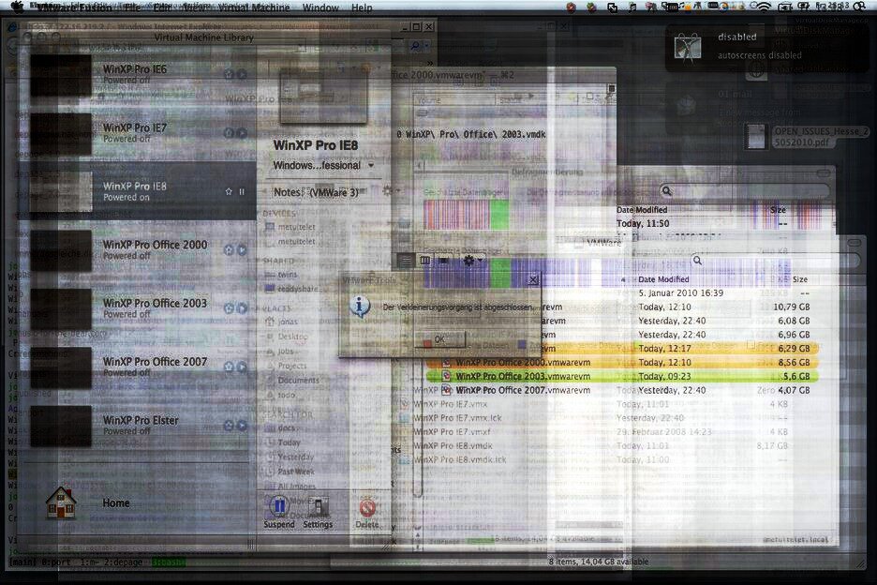Click the Date Modified sort arrow in the front Finder window
The height and width of the screenshot is (585, 877).
tap(624, 279)
